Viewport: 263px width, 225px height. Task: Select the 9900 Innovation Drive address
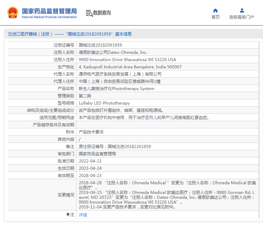[128, 60]
